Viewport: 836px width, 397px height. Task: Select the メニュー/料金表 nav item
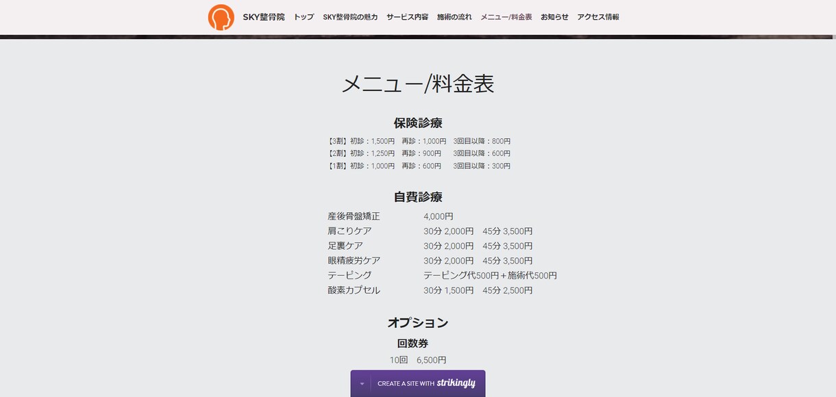[x=506, y=17]
